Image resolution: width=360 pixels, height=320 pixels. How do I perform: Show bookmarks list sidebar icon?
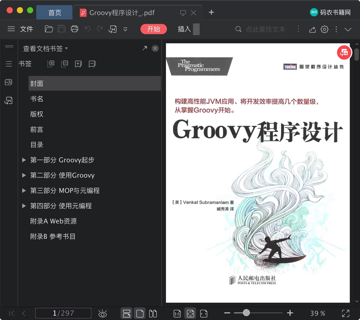coord(9,64)
